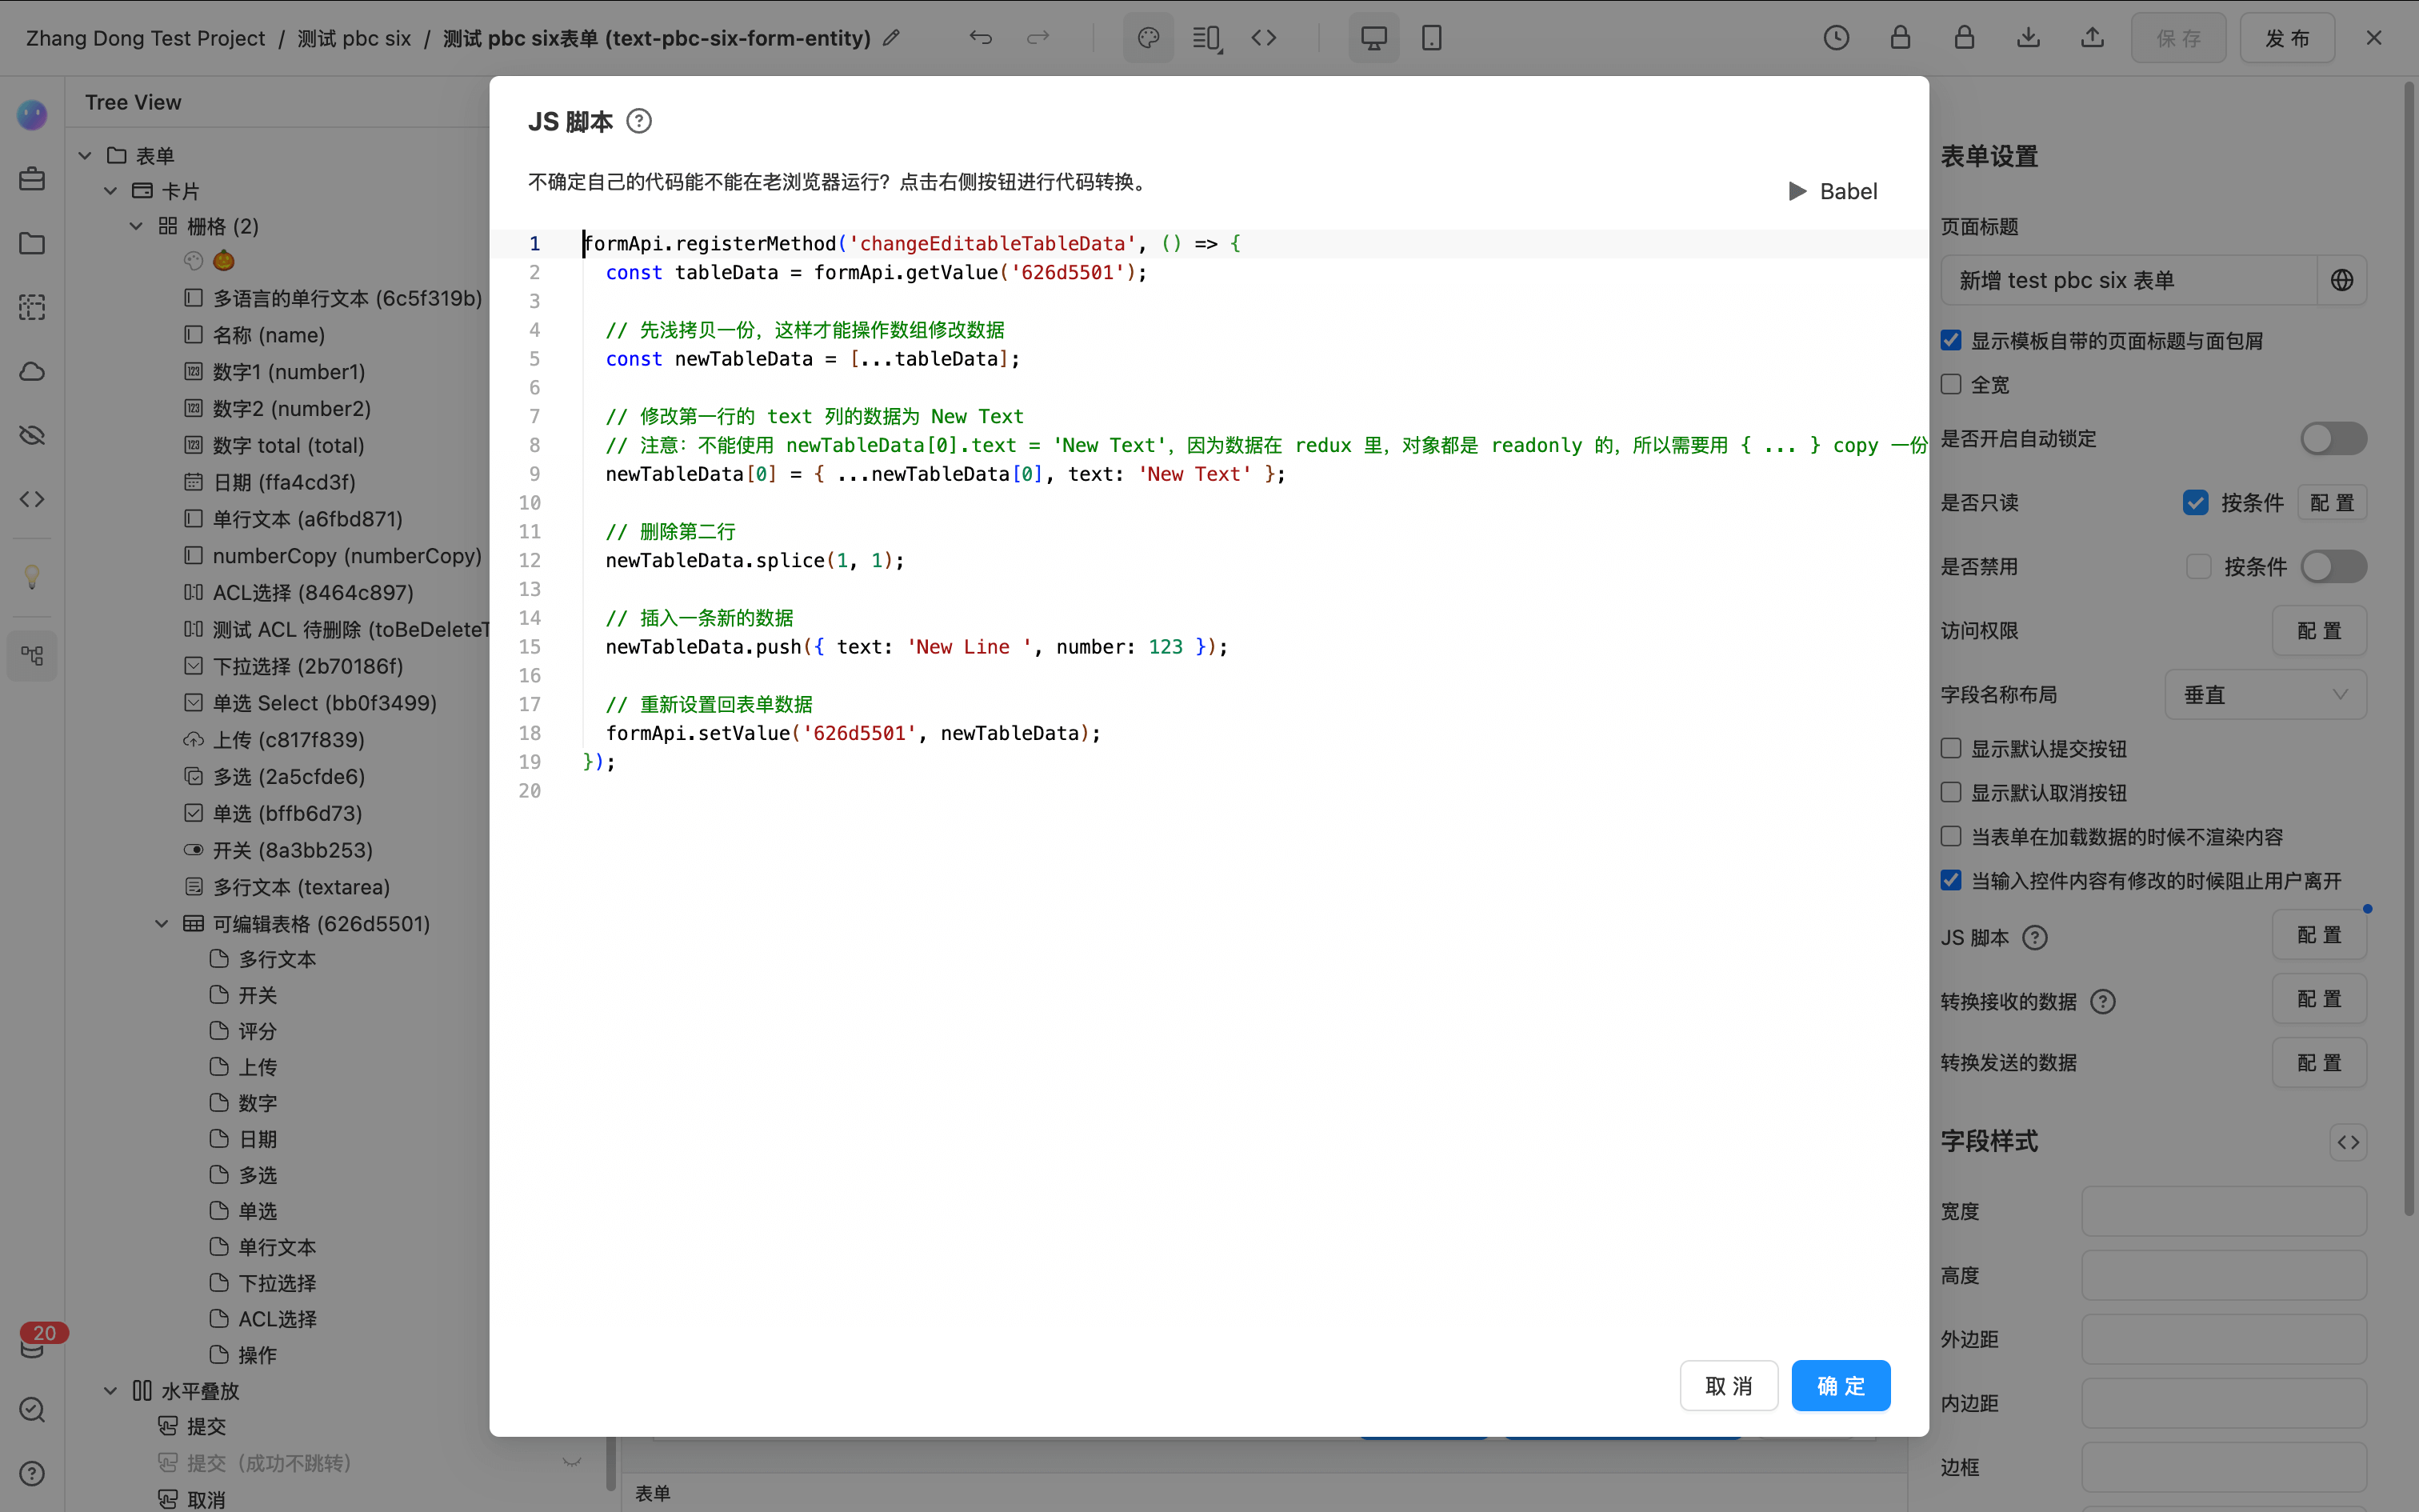Image resolution: width=2419 pixels, height=1512 pixels.
Task: Run Babel code conversion
Action: pos(1832,191)
